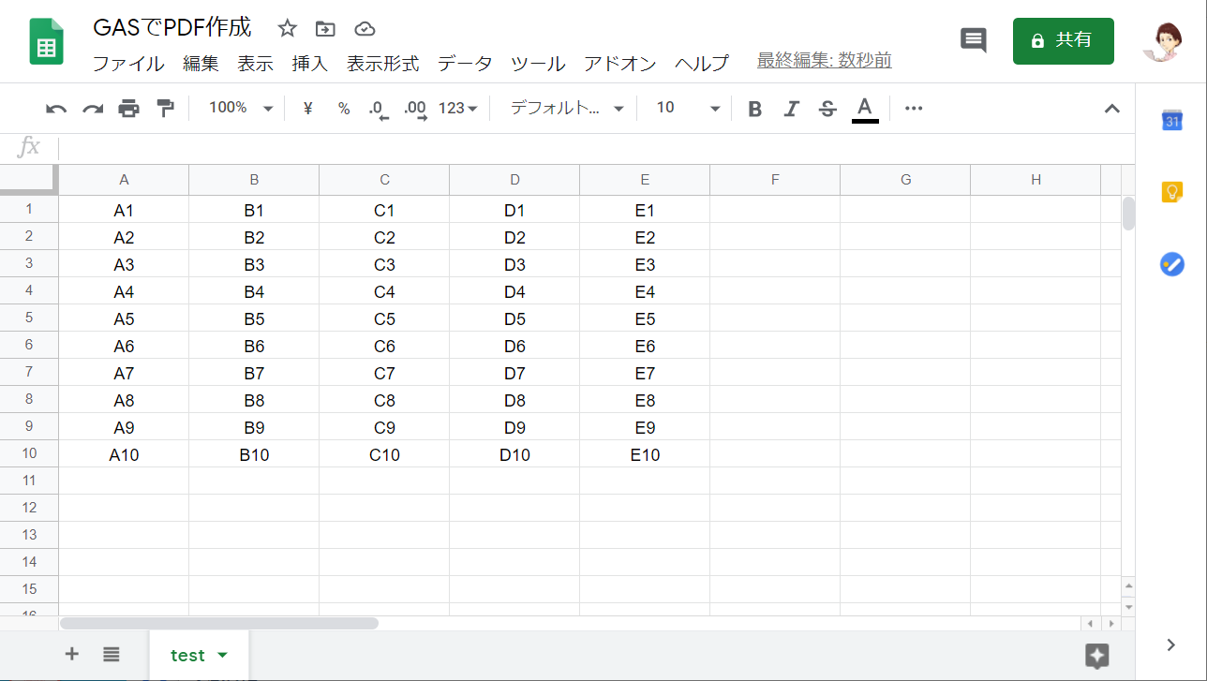Select cell containing C5
The height and width of the screenshot is (681, 1207).
click(x=384, y=318)
